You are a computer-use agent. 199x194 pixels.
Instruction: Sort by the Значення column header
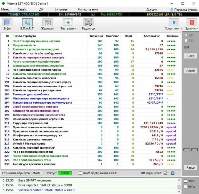tap(96, 36)
